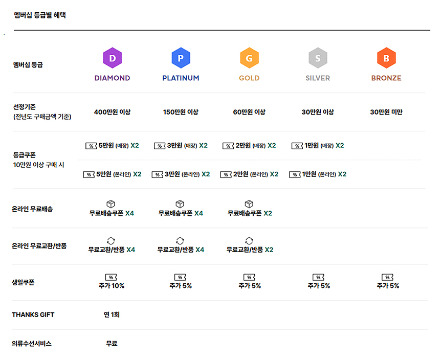Click the coupon icon next to 5만원 (매장)

(x=91, y=146)
